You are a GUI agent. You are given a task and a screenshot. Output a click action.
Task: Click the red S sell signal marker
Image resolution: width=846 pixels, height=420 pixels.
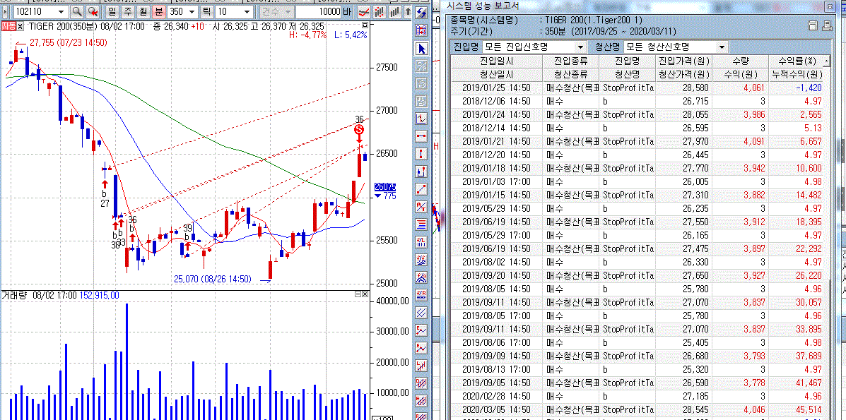(359, 130)
